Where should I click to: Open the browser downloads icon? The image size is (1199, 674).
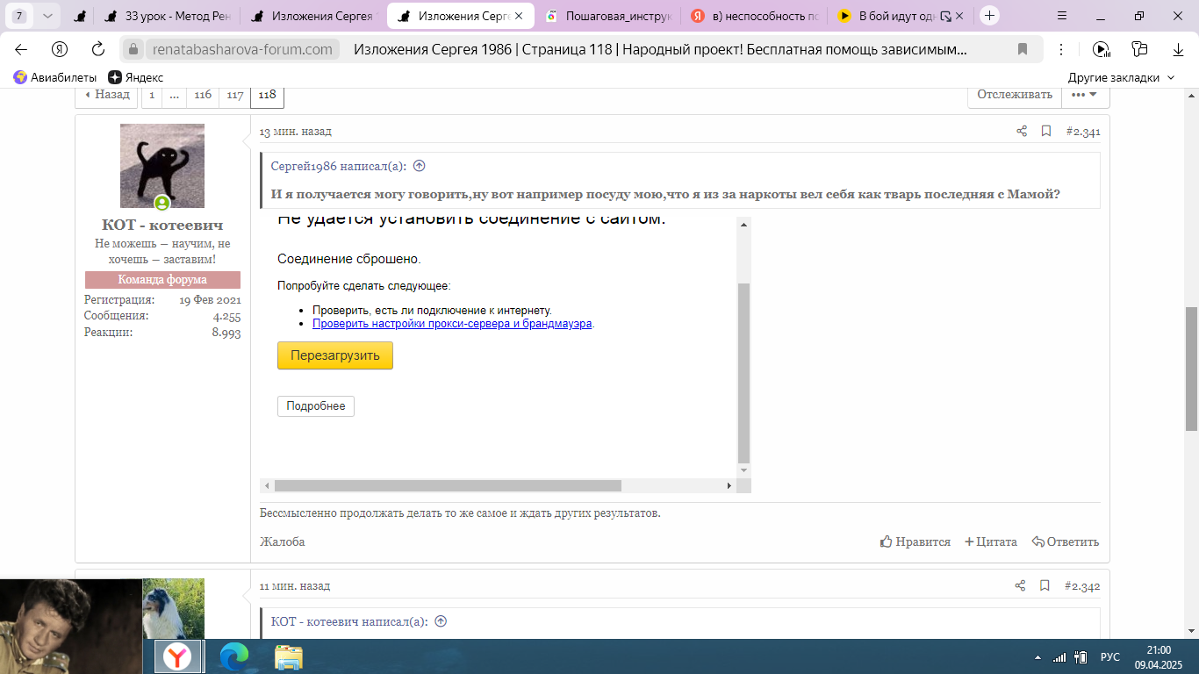(x=1178, y=49)
